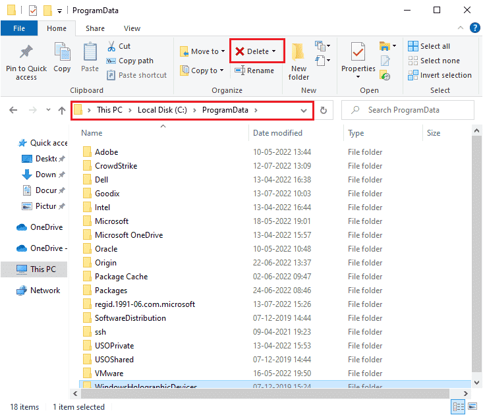The image size is (483, 415).
Task: Select the Microsoft OneDrive folder
Action: coord(123,235)
